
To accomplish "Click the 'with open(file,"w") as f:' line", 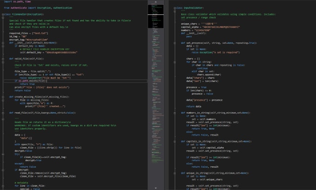I will pyautogui.click(x=36, y=103).
